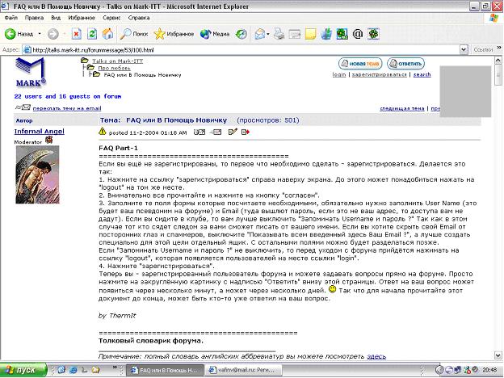Open the Вид menu
This screenshot has height=378, width=504.
point(56,18)
